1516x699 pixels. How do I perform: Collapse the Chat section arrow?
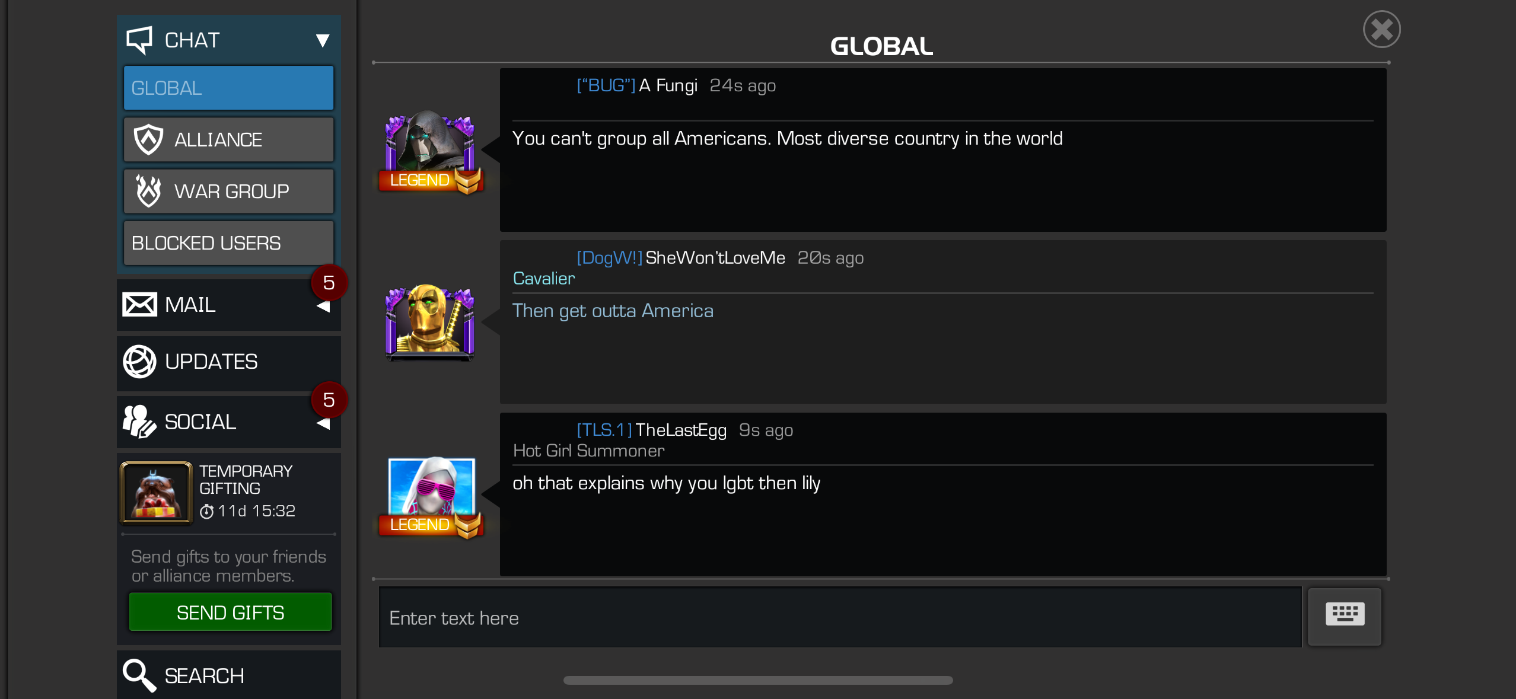point(323,40)
